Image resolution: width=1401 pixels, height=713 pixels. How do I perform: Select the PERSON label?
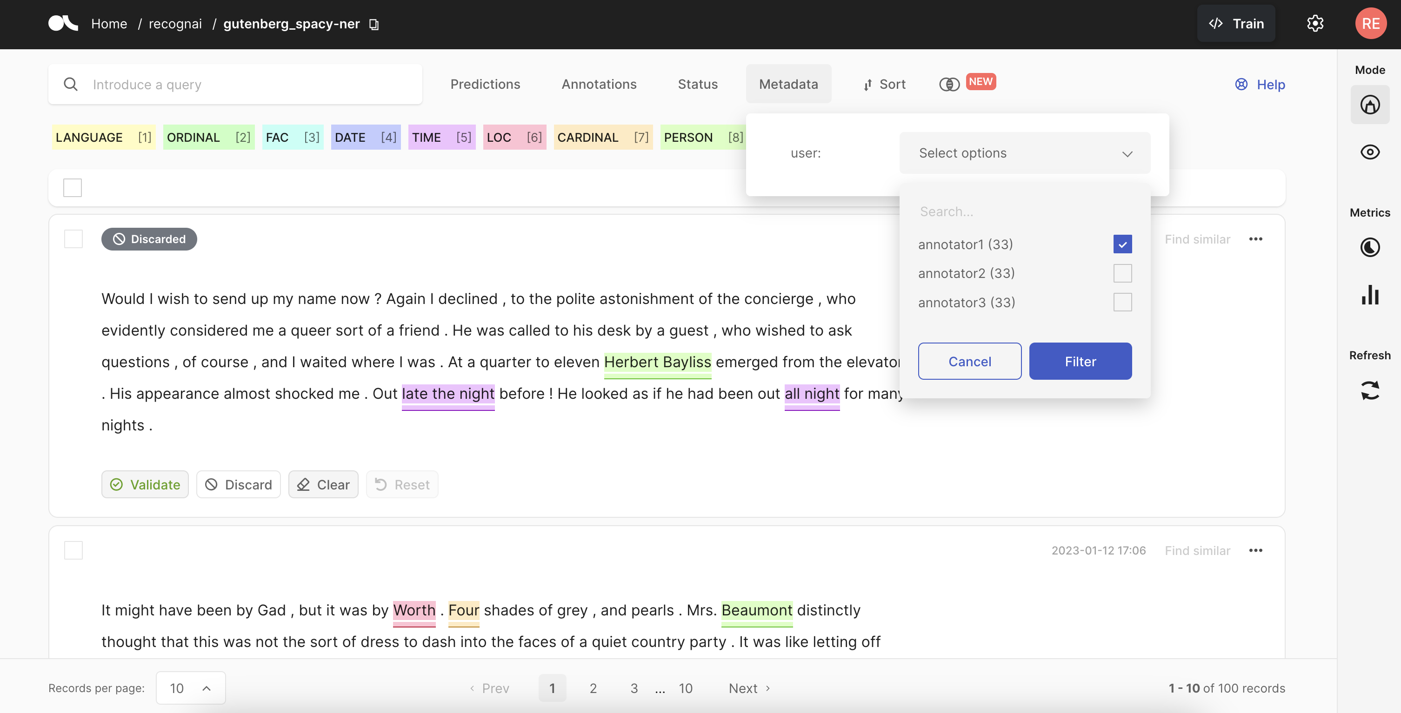click(x=703, y=138)
